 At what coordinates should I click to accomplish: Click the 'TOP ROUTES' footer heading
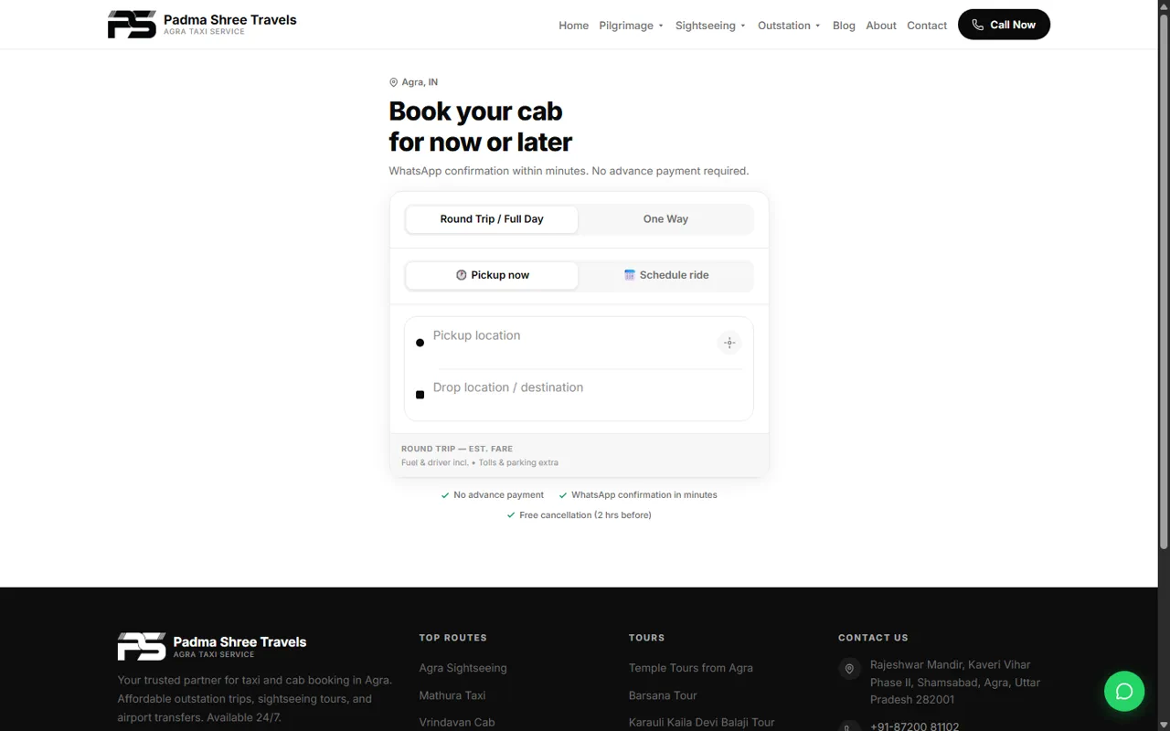[x=452, y=638]
